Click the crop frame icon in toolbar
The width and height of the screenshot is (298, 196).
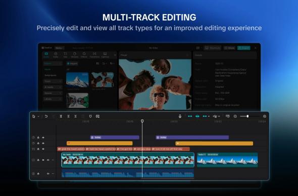coord(97,116)
